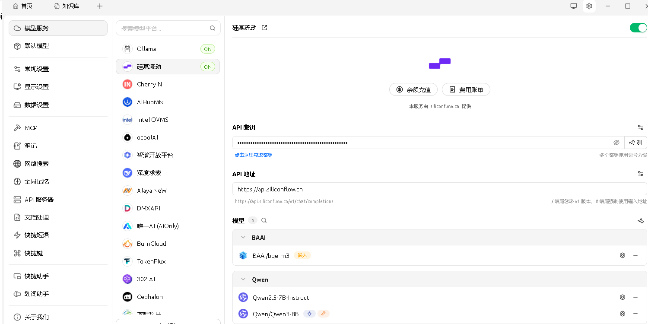
Task: Click the 关于我们 info icon
Action: [x=17, y=317]
